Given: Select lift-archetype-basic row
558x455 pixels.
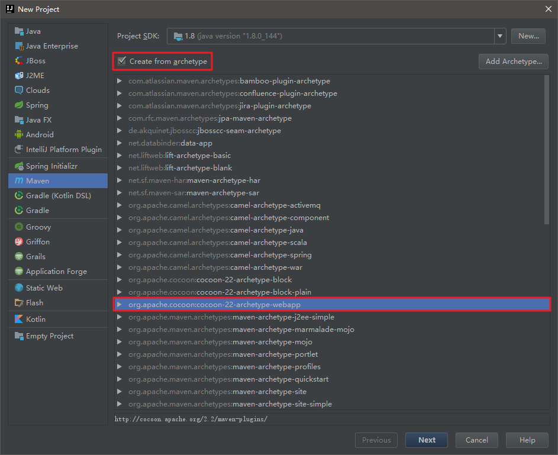Looking at the screenshot, I should (332, 156).
